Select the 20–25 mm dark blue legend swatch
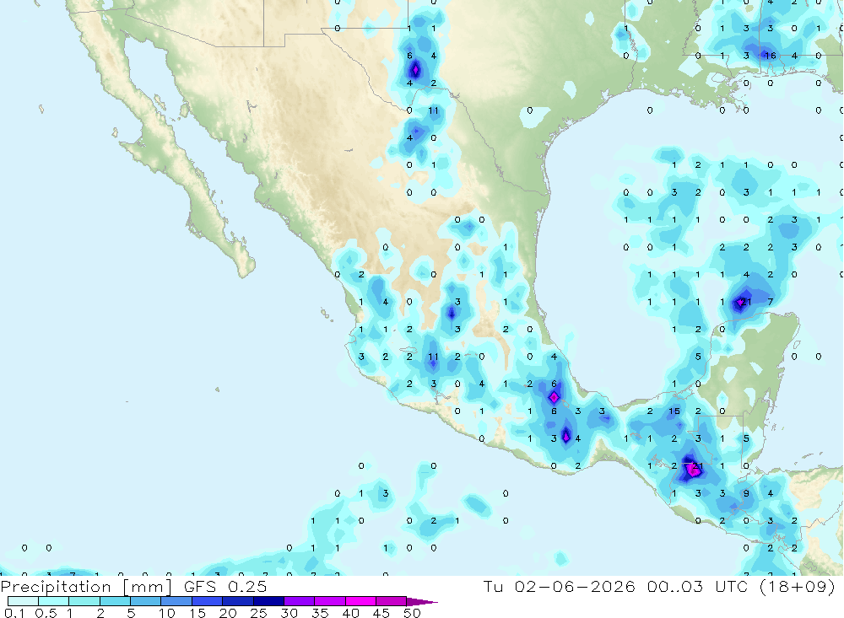 tap(238, 601)
